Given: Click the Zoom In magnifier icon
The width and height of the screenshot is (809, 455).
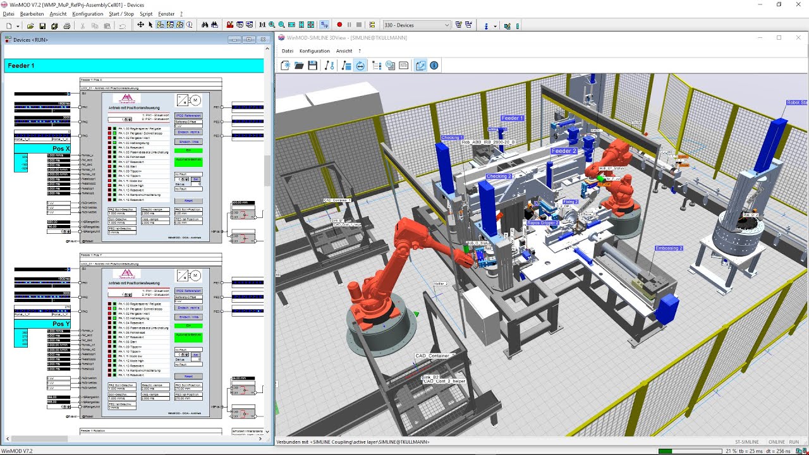Looking at the screenshot, I should [272, 25].
